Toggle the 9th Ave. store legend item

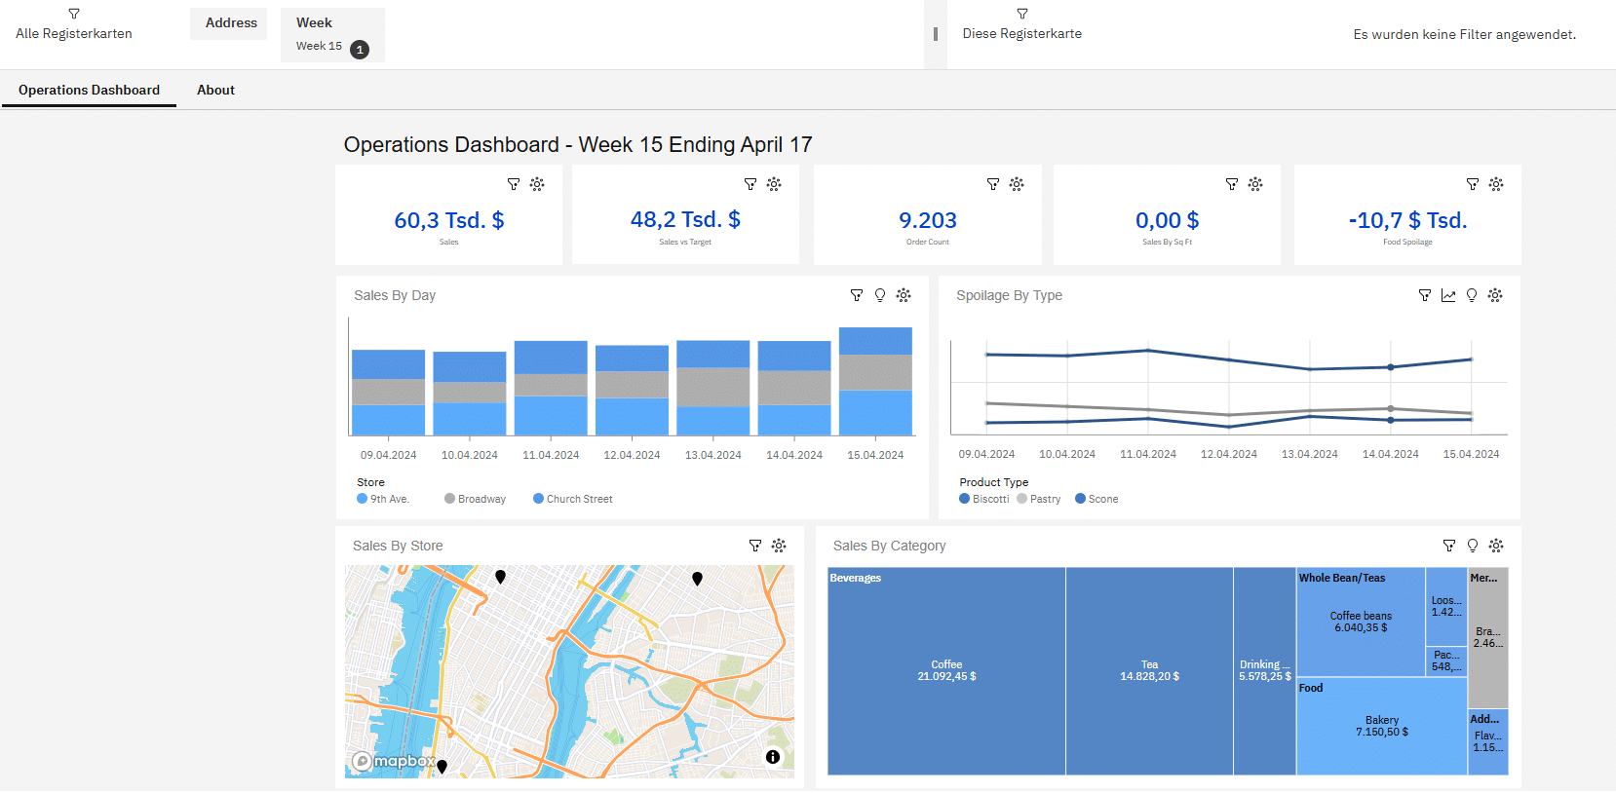(x=383, y=499)
